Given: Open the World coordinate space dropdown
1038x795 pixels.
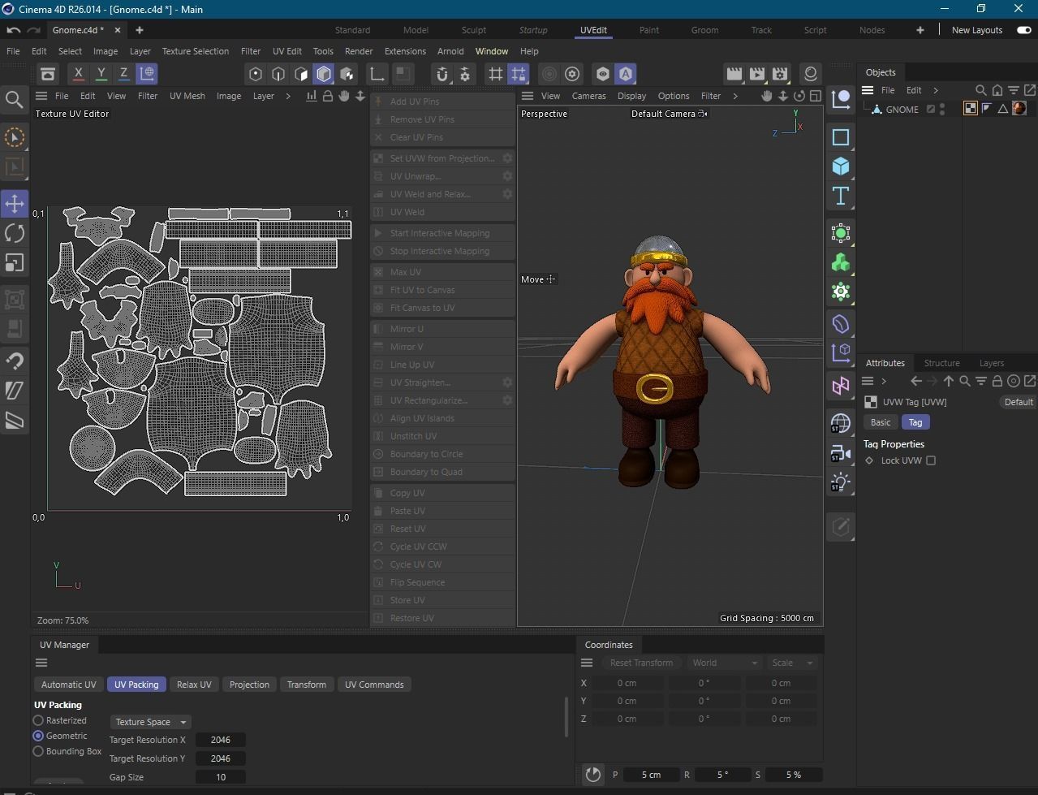Looking at the screenshot, I should click(x=725, y=663).
